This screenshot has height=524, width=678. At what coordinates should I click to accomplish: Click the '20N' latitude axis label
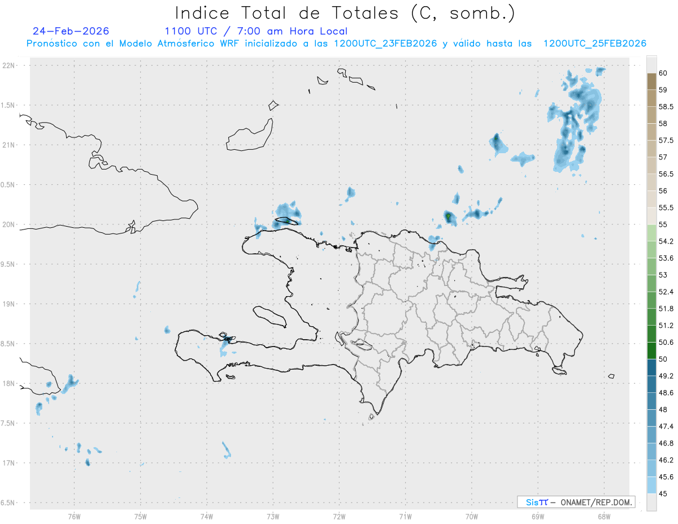click(10, 224)
